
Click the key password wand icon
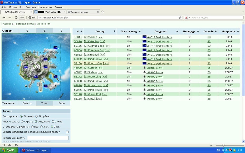(x=22, y=17)
